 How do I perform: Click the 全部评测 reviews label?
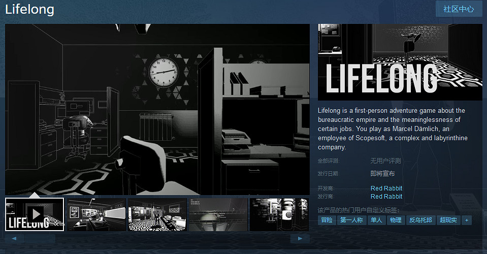tap(328, 161)
